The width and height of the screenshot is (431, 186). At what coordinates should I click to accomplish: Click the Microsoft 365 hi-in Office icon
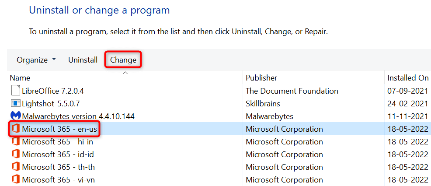[x=15, y=142]
